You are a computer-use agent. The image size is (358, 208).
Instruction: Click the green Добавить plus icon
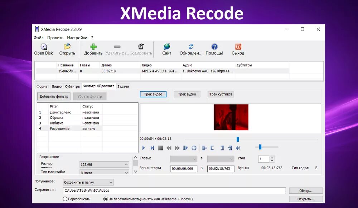93,47
